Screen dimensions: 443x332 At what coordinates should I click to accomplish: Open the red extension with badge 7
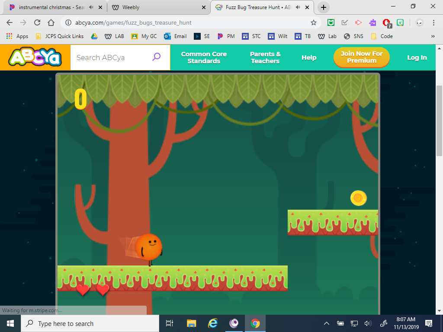pos(387,23)
